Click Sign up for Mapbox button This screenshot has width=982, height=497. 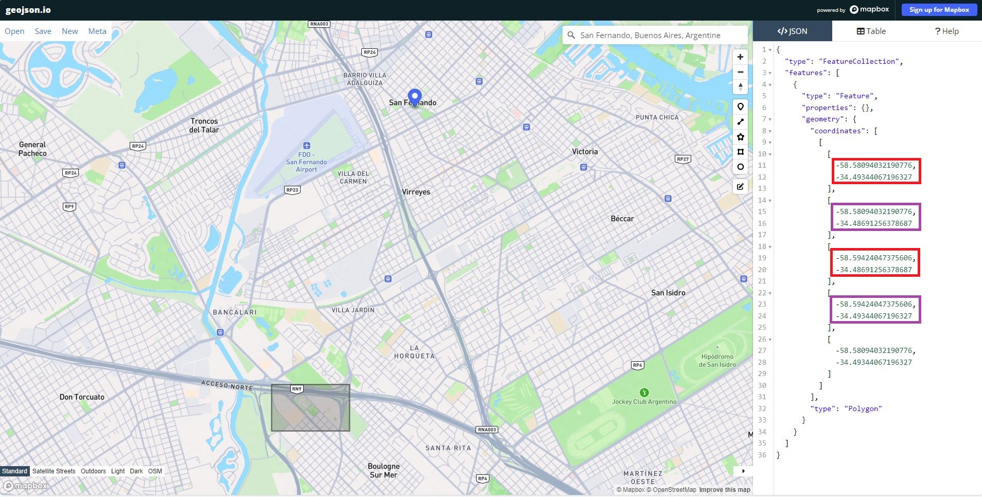pos(939,10)
